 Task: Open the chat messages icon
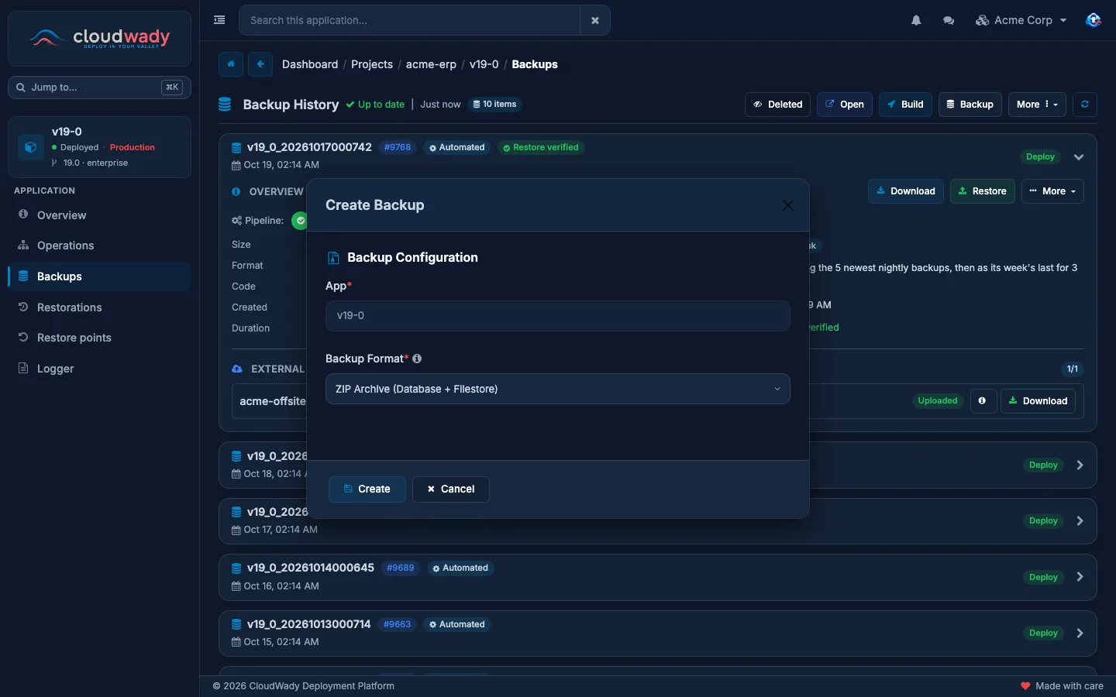949,20
